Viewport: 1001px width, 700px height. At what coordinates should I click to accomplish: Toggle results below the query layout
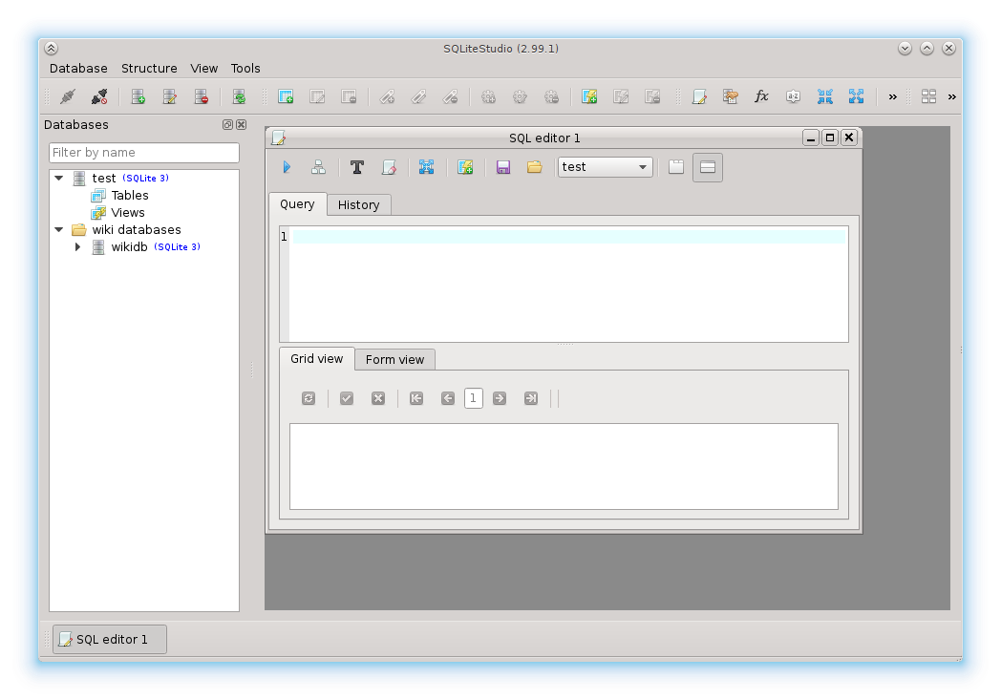point(708,167)
